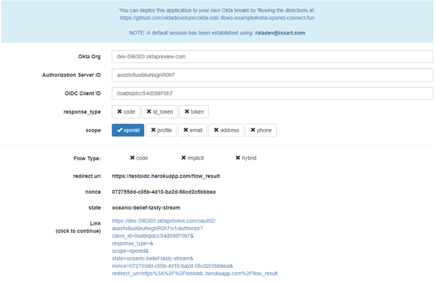Open the authorize link to continue
This screenshot has width=436, height=281.
(195, 247)
